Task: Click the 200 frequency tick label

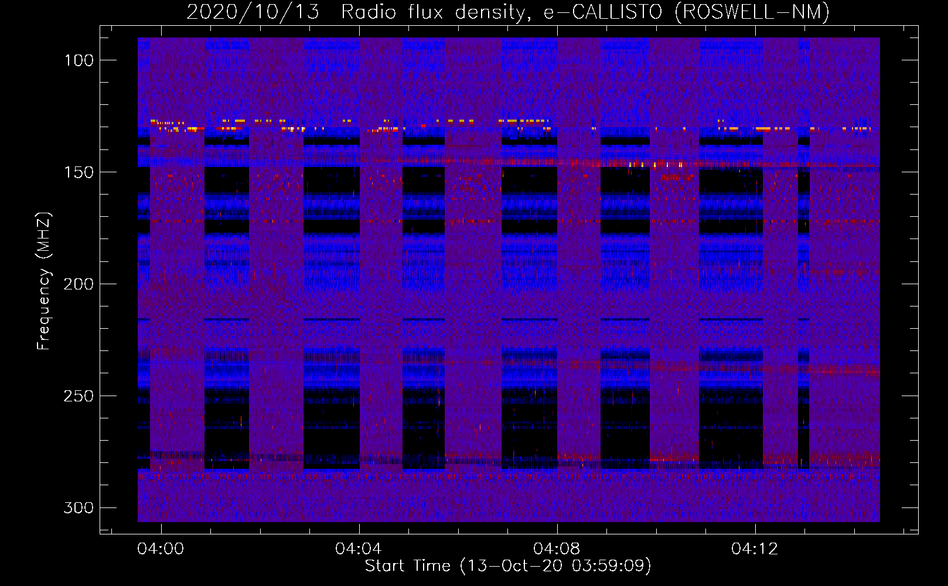Action: pos(79,284)
